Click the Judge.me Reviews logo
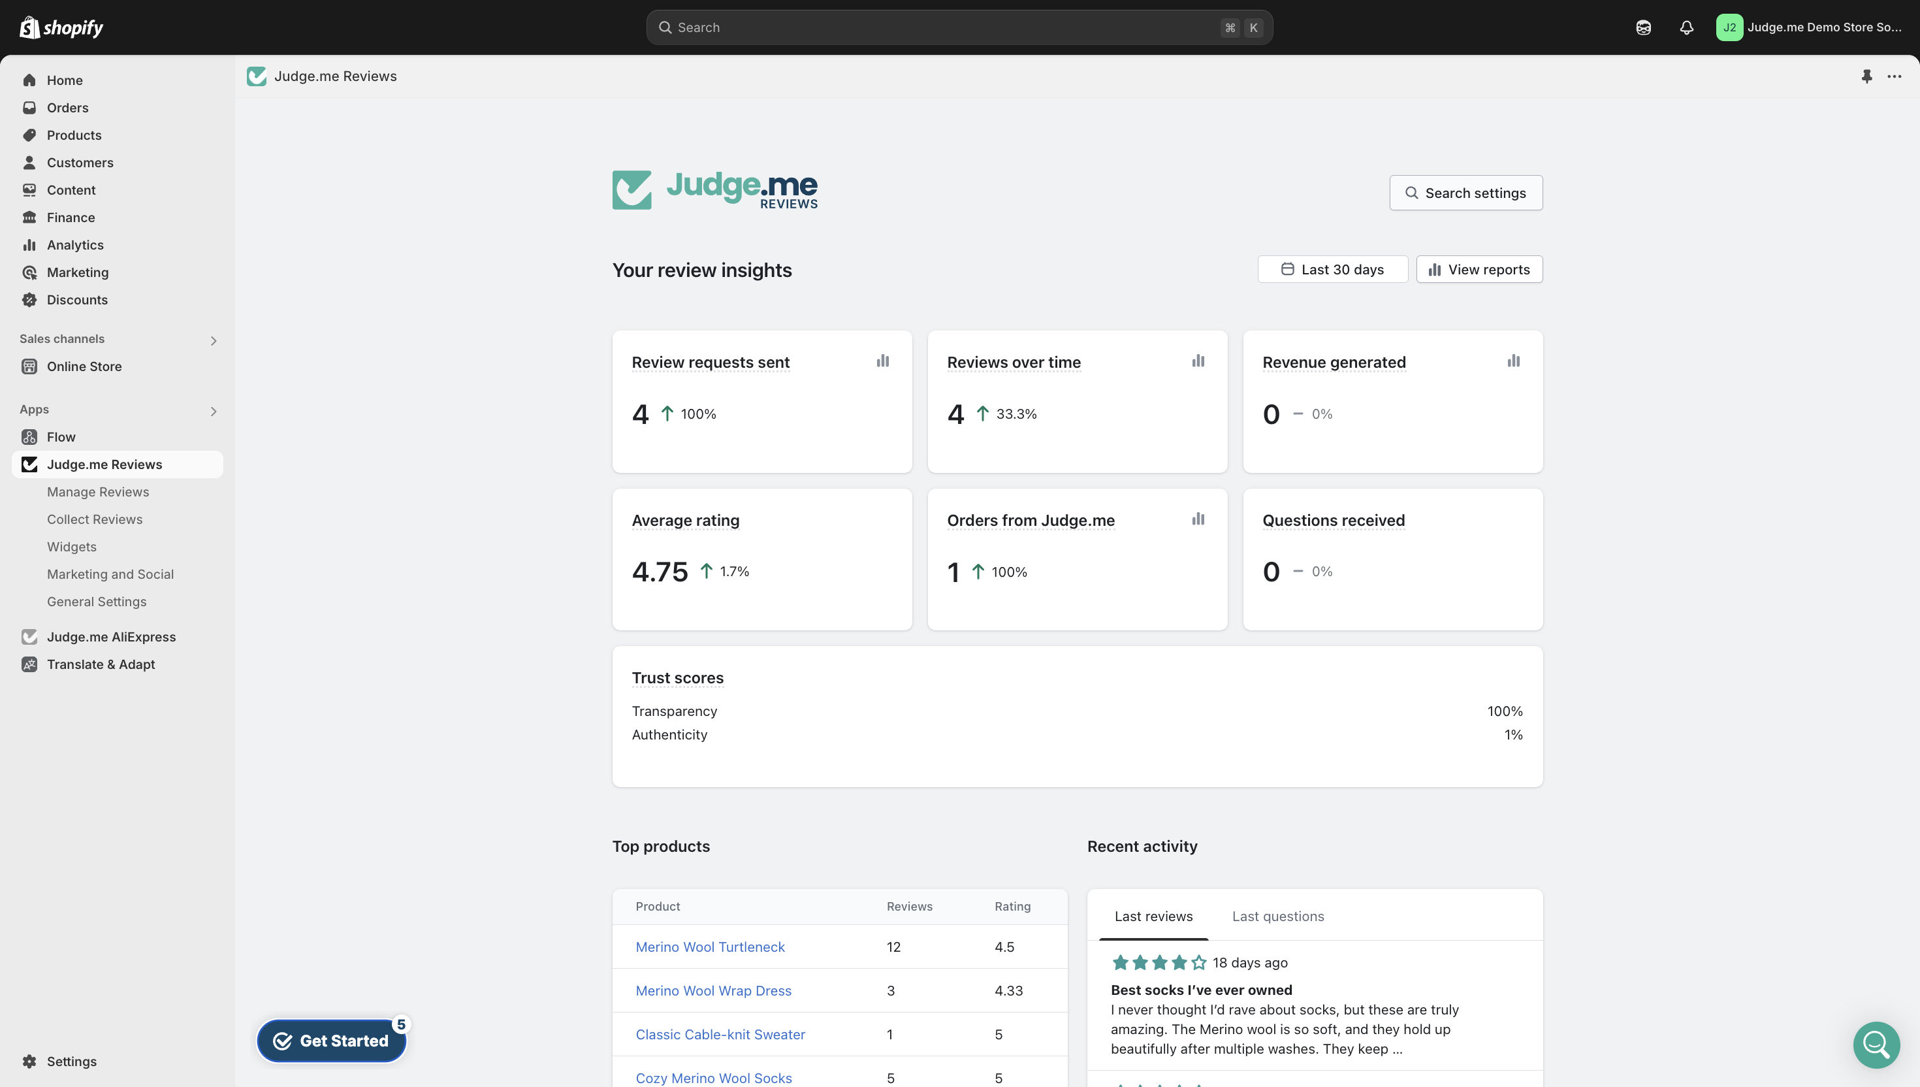Image resolution: width=1920 pixels, height=1087 pixels. click(x=715, y=189)
